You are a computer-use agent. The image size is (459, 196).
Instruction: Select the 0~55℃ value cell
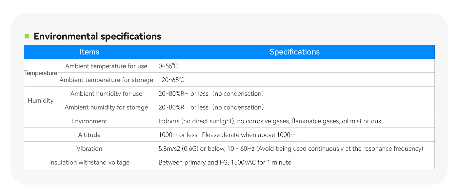tap(295, 66)
